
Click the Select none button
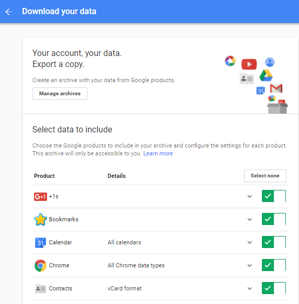pyautogui.click(x=265, y=176)
